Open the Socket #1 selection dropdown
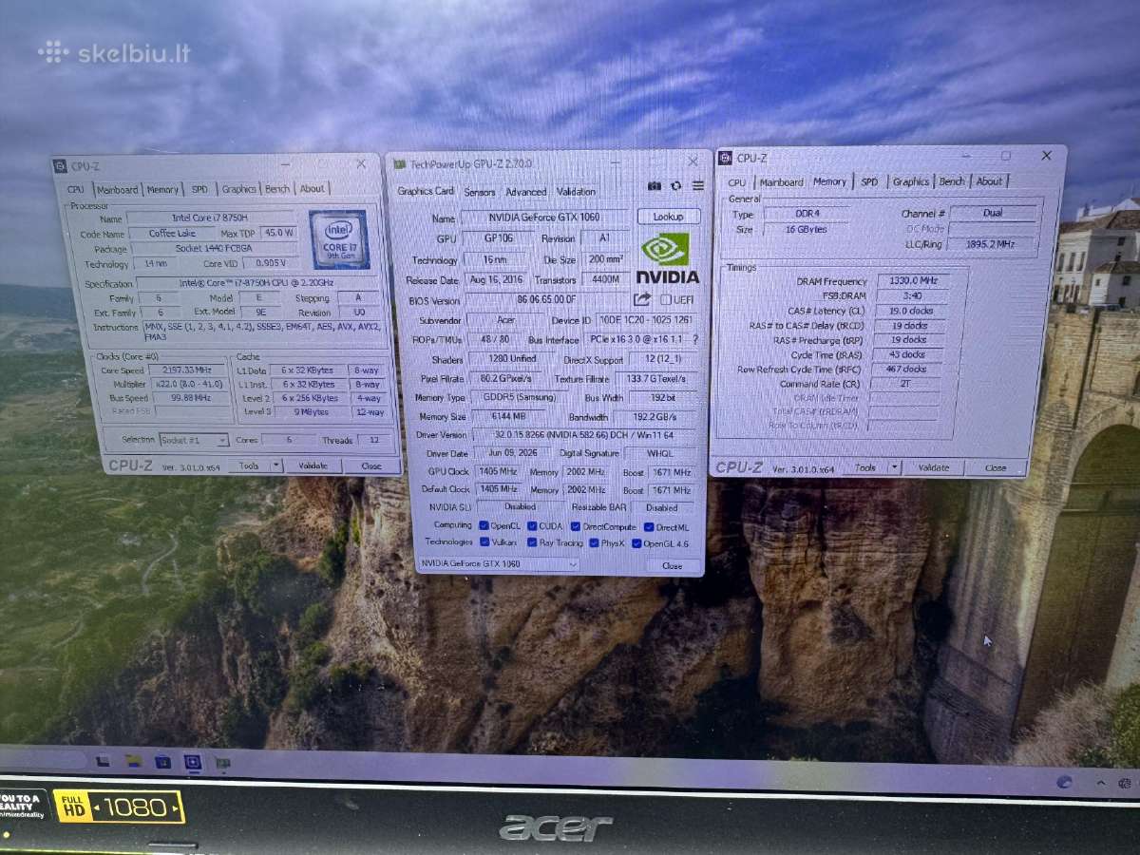This screenshot has height=855, width=1140. coord(194,441)
